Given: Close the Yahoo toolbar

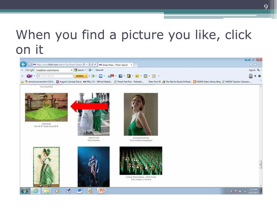Looking at the screenshot, I should pos(22,76).
